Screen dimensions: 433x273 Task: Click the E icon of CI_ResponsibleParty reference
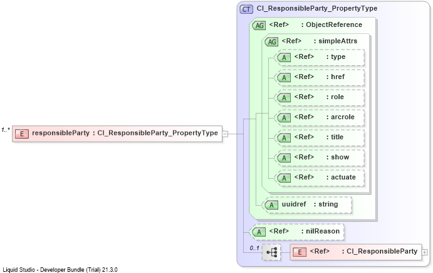click(300, 252)
